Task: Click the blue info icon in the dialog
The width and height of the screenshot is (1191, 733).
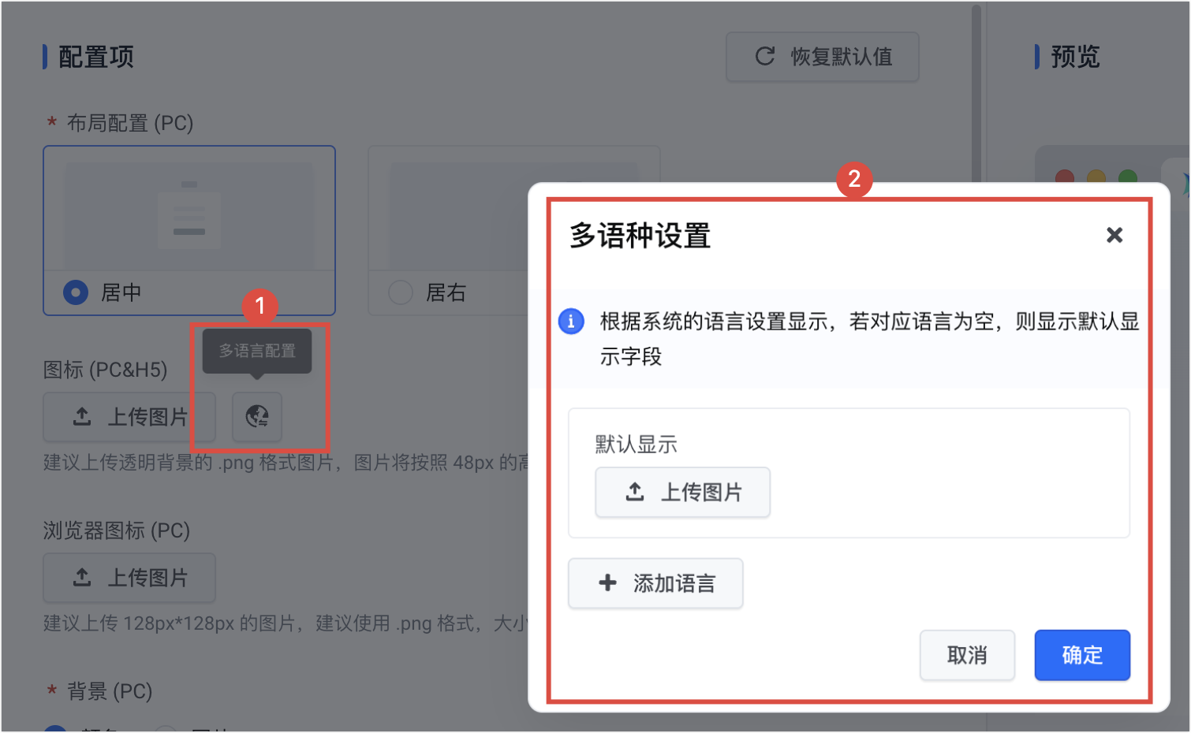Action: 571,322
